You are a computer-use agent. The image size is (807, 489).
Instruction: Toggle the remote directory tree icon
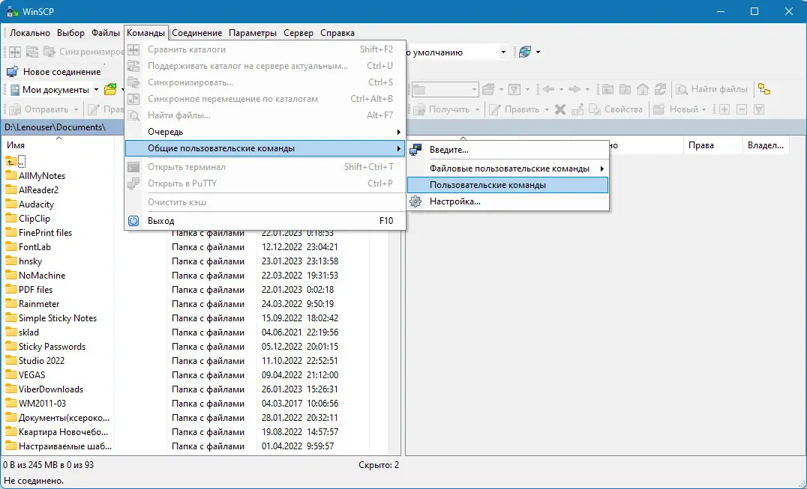click(x=764, y=90)
